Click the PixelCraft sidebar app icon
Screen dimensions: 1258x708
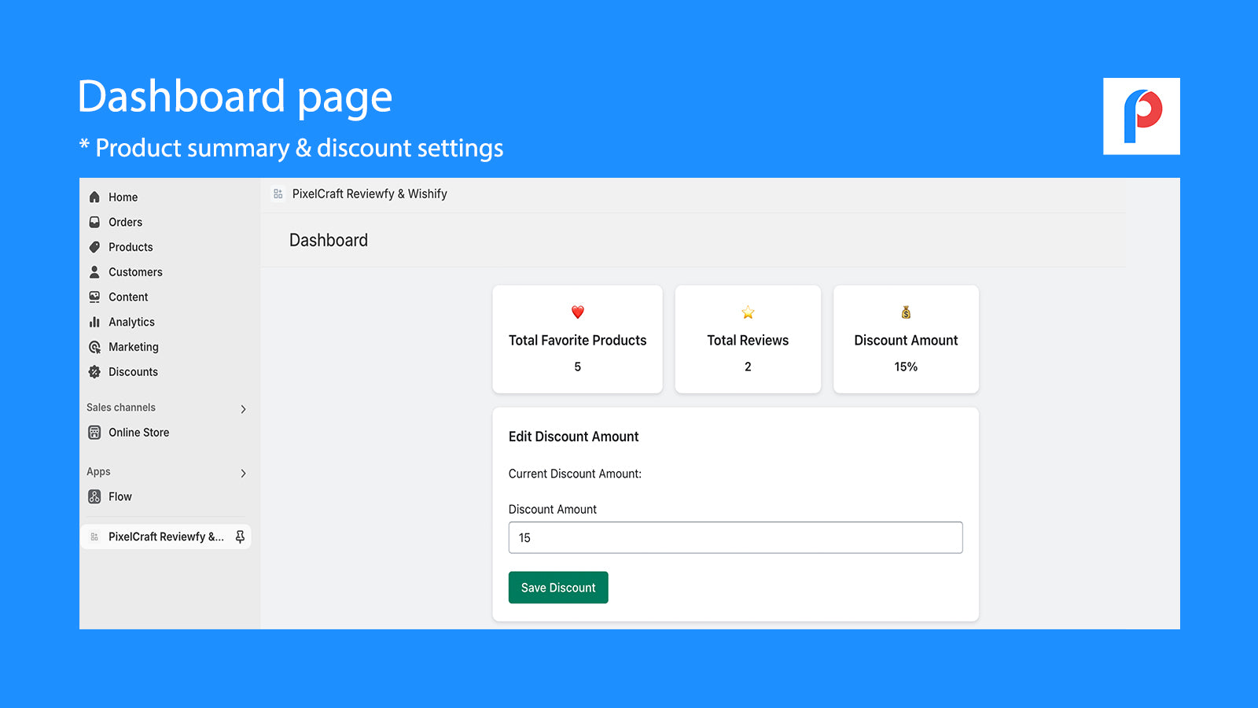click(94, 537)
